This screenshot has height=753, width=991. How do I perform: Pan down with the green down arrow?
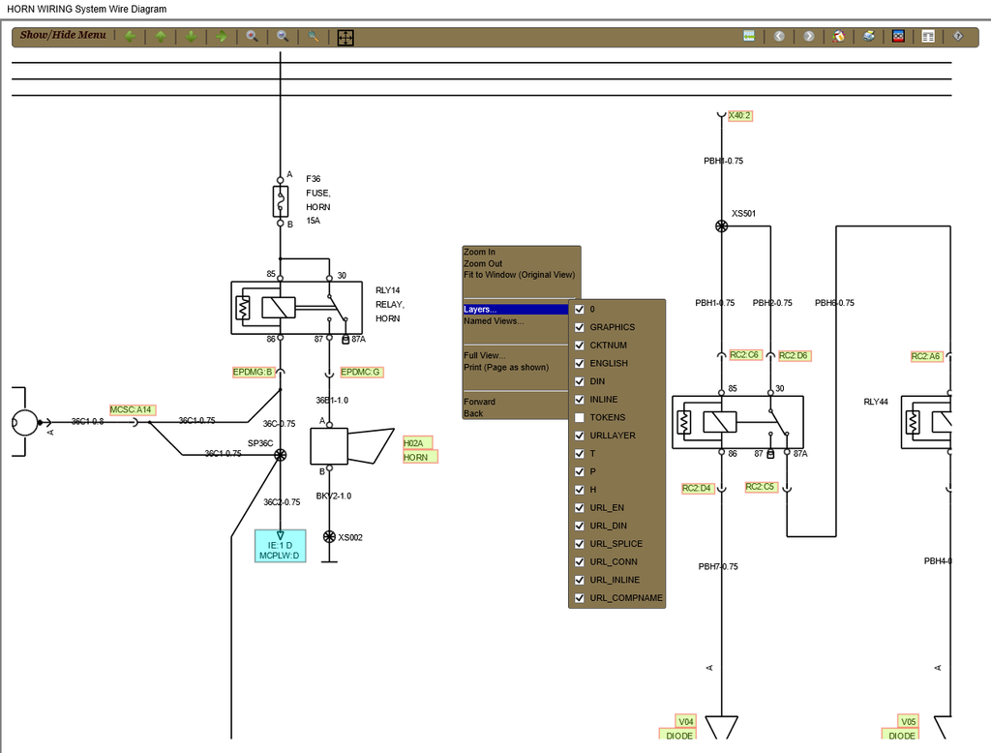191,37
